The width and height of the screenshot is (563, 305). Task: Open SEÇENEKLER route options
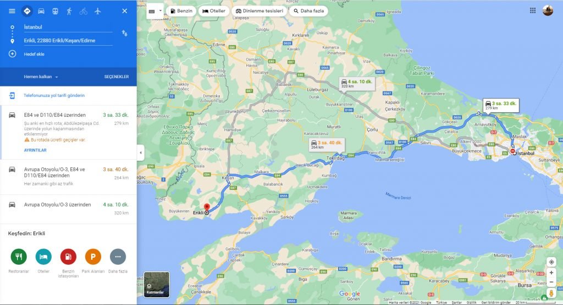pyautogui.click(x=117, y=77)
